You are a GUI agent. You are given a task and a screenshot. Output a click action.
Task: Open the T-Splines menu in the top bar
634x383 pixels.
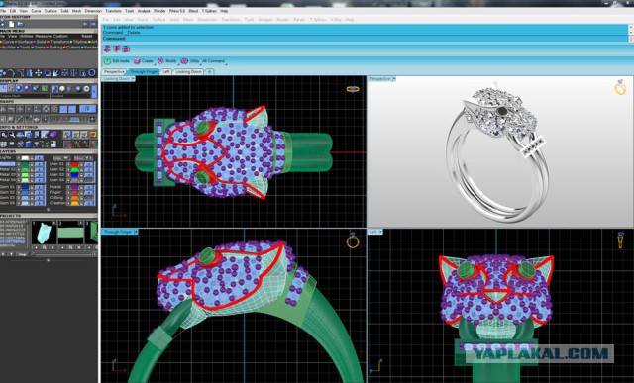209,11
